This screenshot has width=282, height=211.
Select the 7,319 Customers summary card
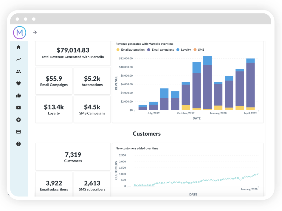[73, 157]
